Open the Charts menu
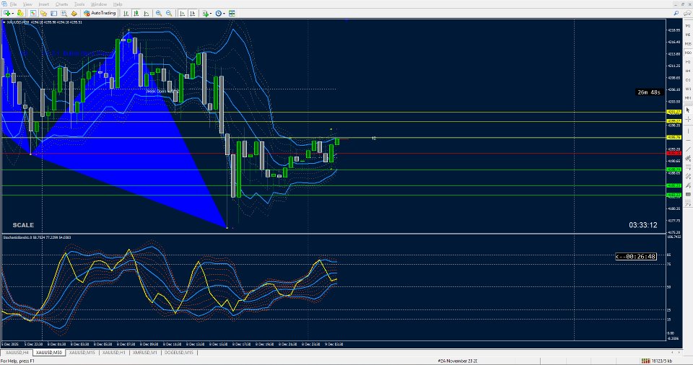The height and width of the screenshot is (365, 693). [x=61, y=4]
